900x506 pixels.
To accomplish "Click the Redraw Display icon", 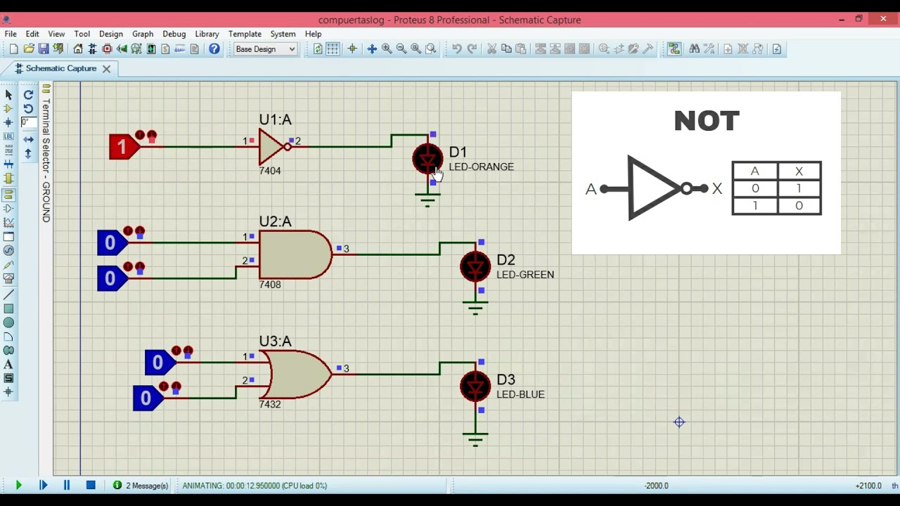I will point(318,48).
